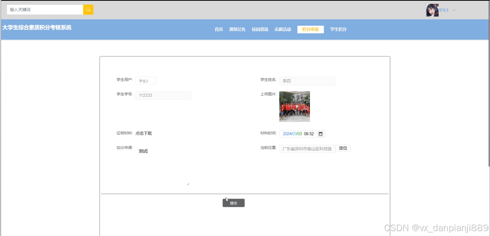Click the user avatar picture
The width and height of the screenshot is (490, 236).
pos(432,10)
